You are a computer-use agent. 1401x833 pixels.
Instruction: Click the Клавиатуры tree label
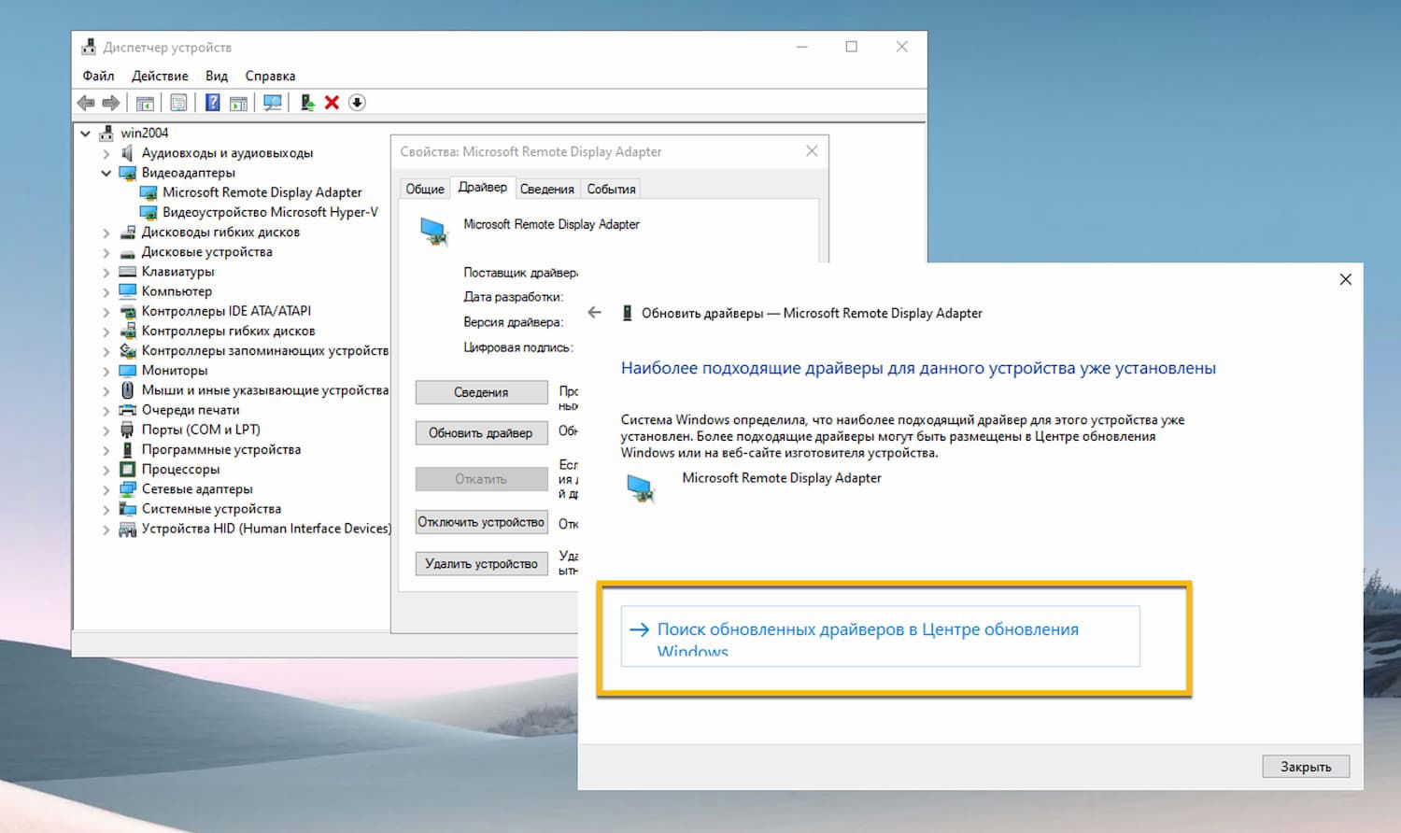[x=177, y=272]
